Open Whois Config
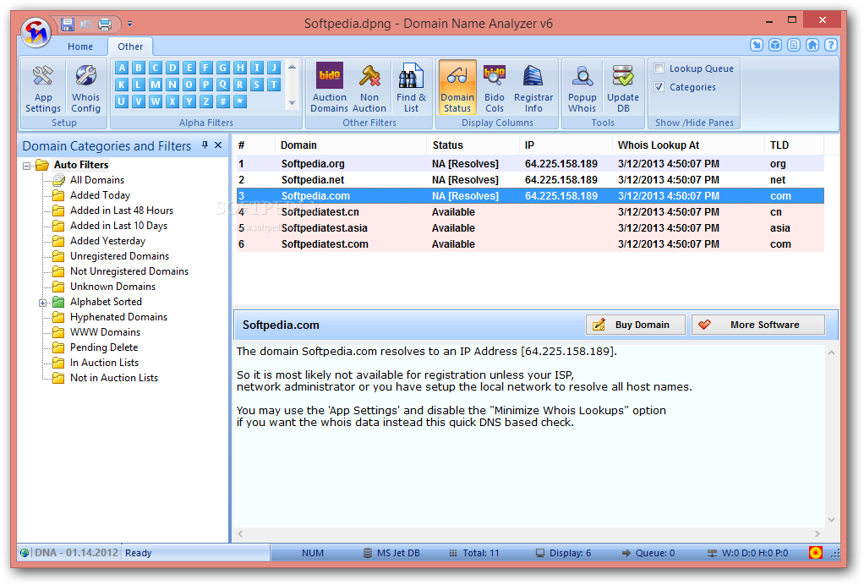Viewport: 864px width, 585px height. pyautogui.click(x=86, y=88)
